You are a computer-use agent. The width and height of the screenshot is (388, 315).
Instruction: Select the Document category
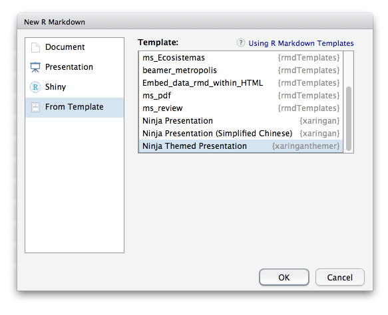click(75, 47)
